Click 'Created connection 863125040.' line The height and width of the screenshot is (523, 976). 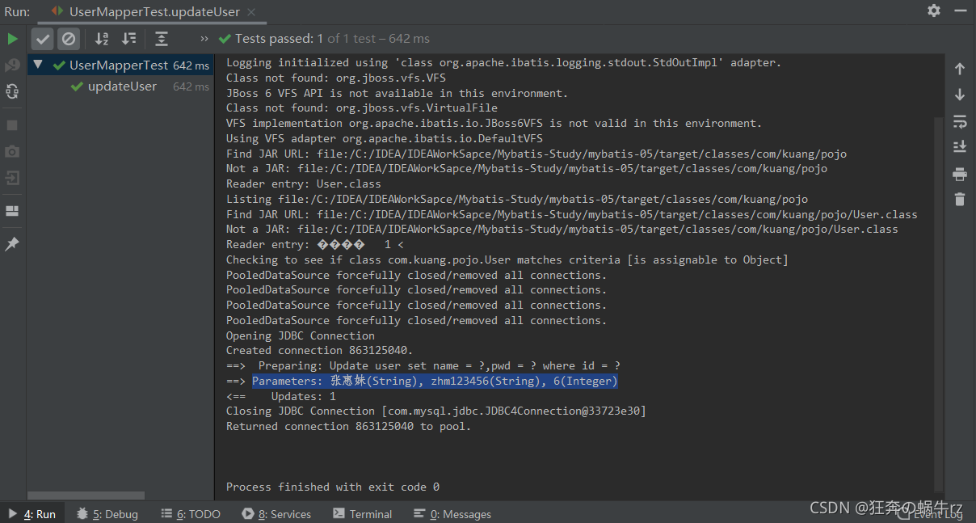(320, 350)
